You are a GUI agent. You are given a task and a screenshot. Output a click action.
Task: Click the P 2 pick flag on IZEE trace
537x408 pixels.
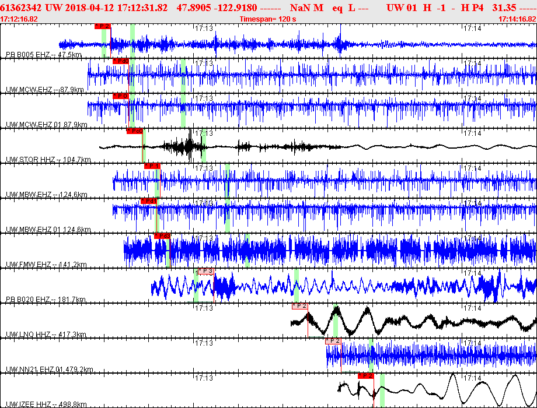[x=366, y=376]
